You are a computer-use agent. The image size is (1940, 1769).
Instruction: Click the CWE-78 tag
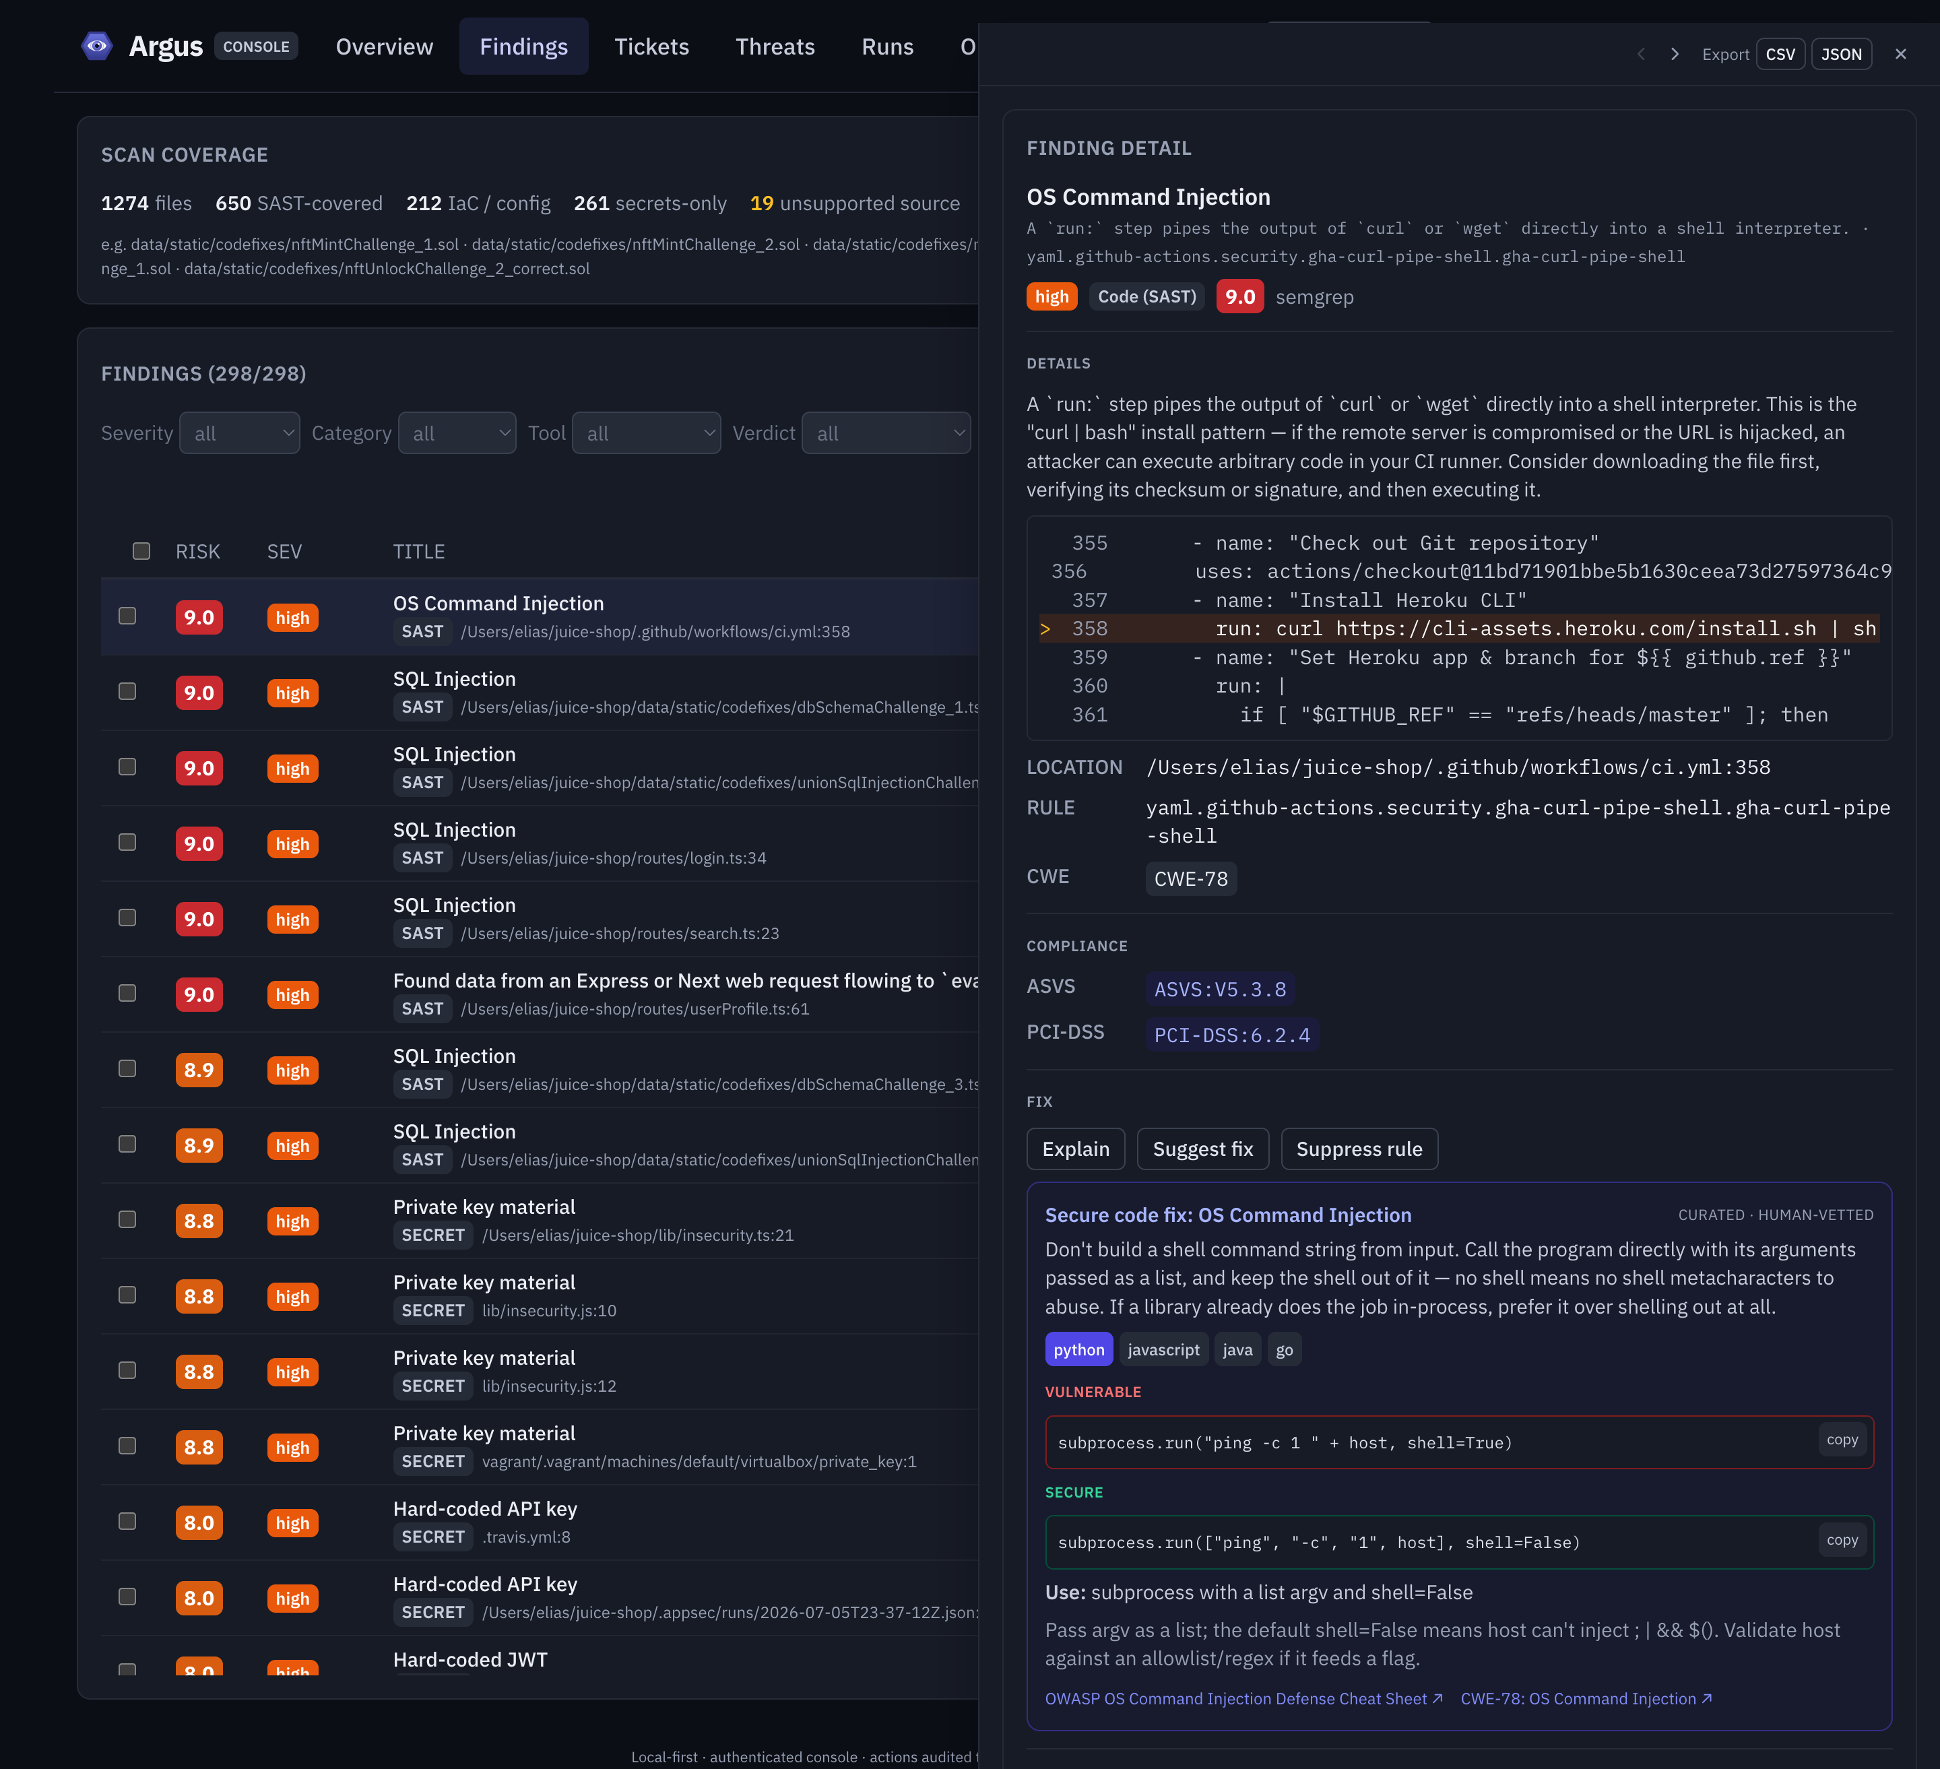pyautogui.click(x=1190, y=878)
